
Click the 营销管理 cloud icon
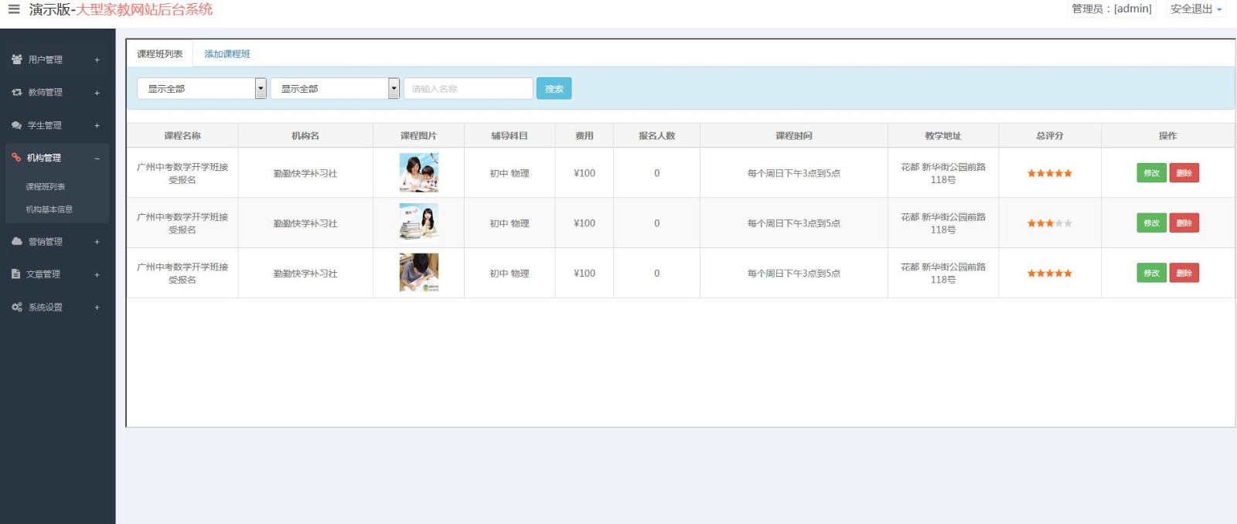point(16,241)
